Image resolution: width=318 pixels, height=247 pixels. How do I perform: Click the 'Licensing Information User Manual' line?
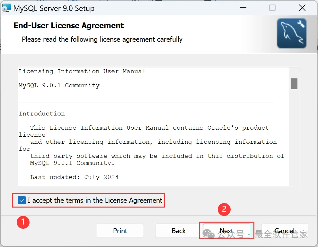(82, 71)
